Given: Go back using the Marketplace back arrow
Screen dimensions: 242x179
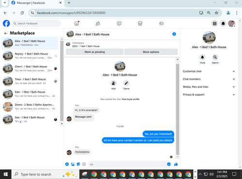Looking at the screenshot, I should tap(6, 33).
